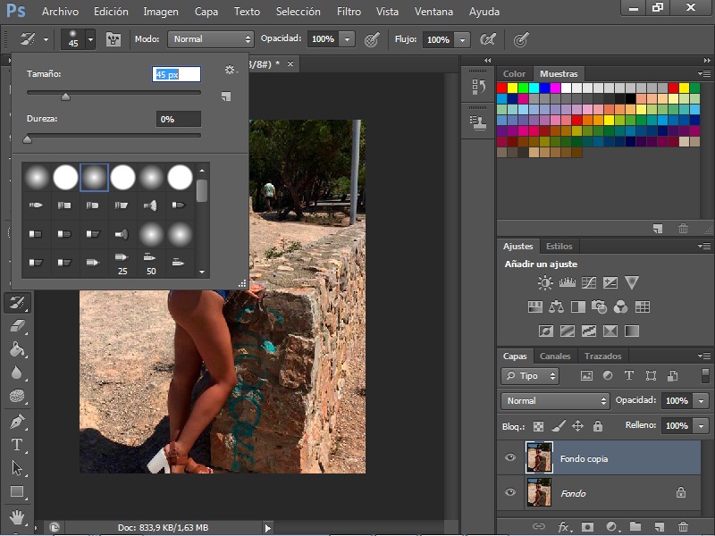Pick the red swatch in Muestras
Image resolution: width=715 pixels, height=536 pixels.
(502, 88)
